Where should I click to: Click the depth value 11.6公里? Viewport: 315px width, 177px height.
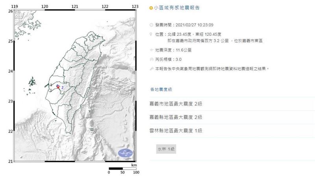coord(183,50)
